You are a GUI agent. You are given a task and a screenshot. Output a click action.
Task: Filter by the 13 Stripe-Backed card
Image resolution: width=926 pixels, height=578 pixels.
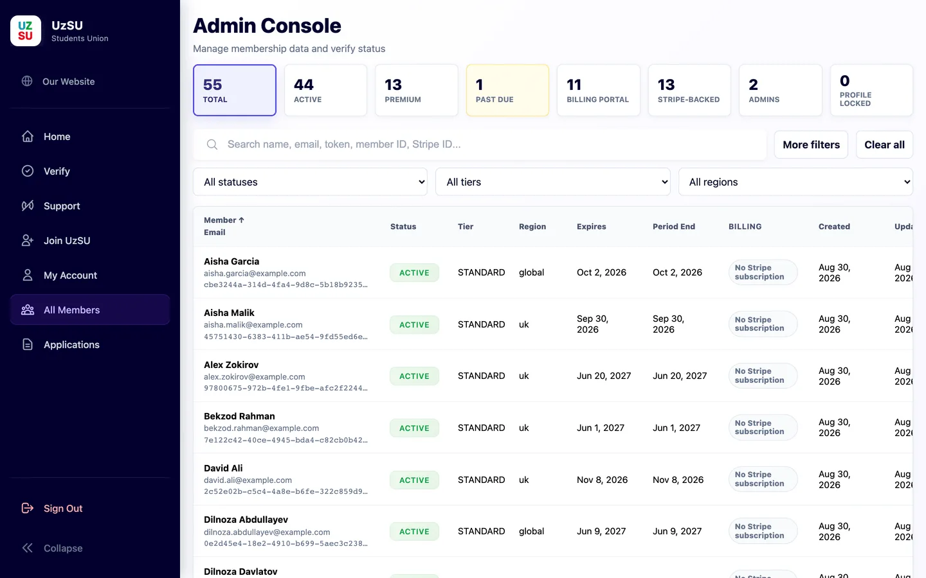(689, 90)
